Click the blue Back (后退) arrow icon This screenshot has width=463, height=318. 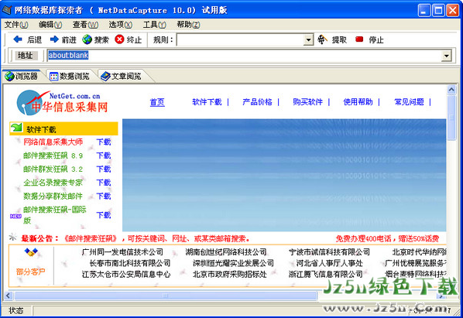[x=18, y=39]
